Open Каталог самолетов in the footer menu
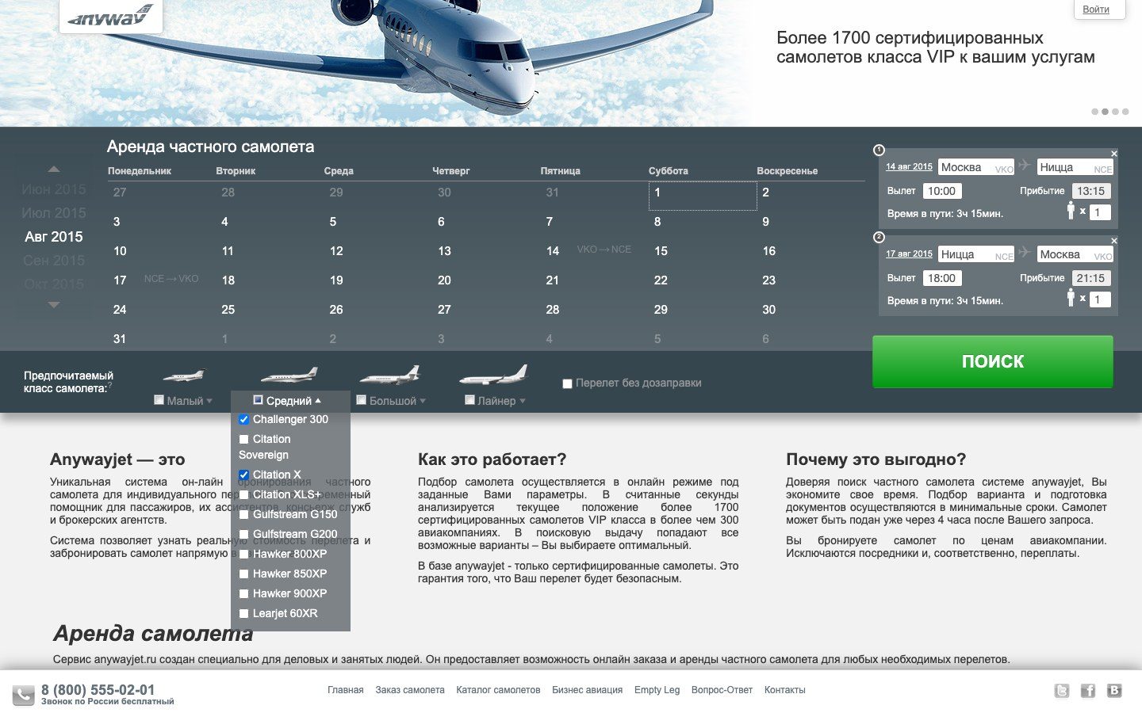Image resolution: width=1142 pixels, height=713 pixels. click(498, 690)
